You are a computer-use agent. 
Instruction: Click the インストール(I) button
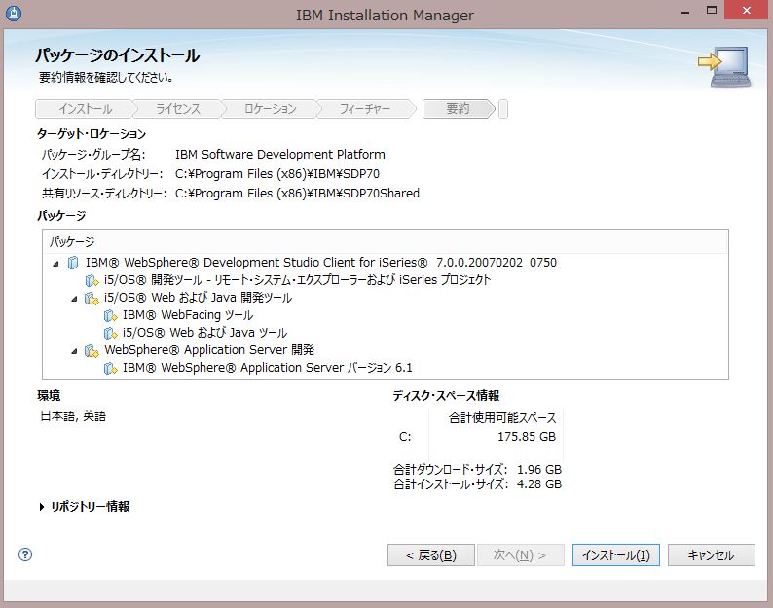[615, 555]
